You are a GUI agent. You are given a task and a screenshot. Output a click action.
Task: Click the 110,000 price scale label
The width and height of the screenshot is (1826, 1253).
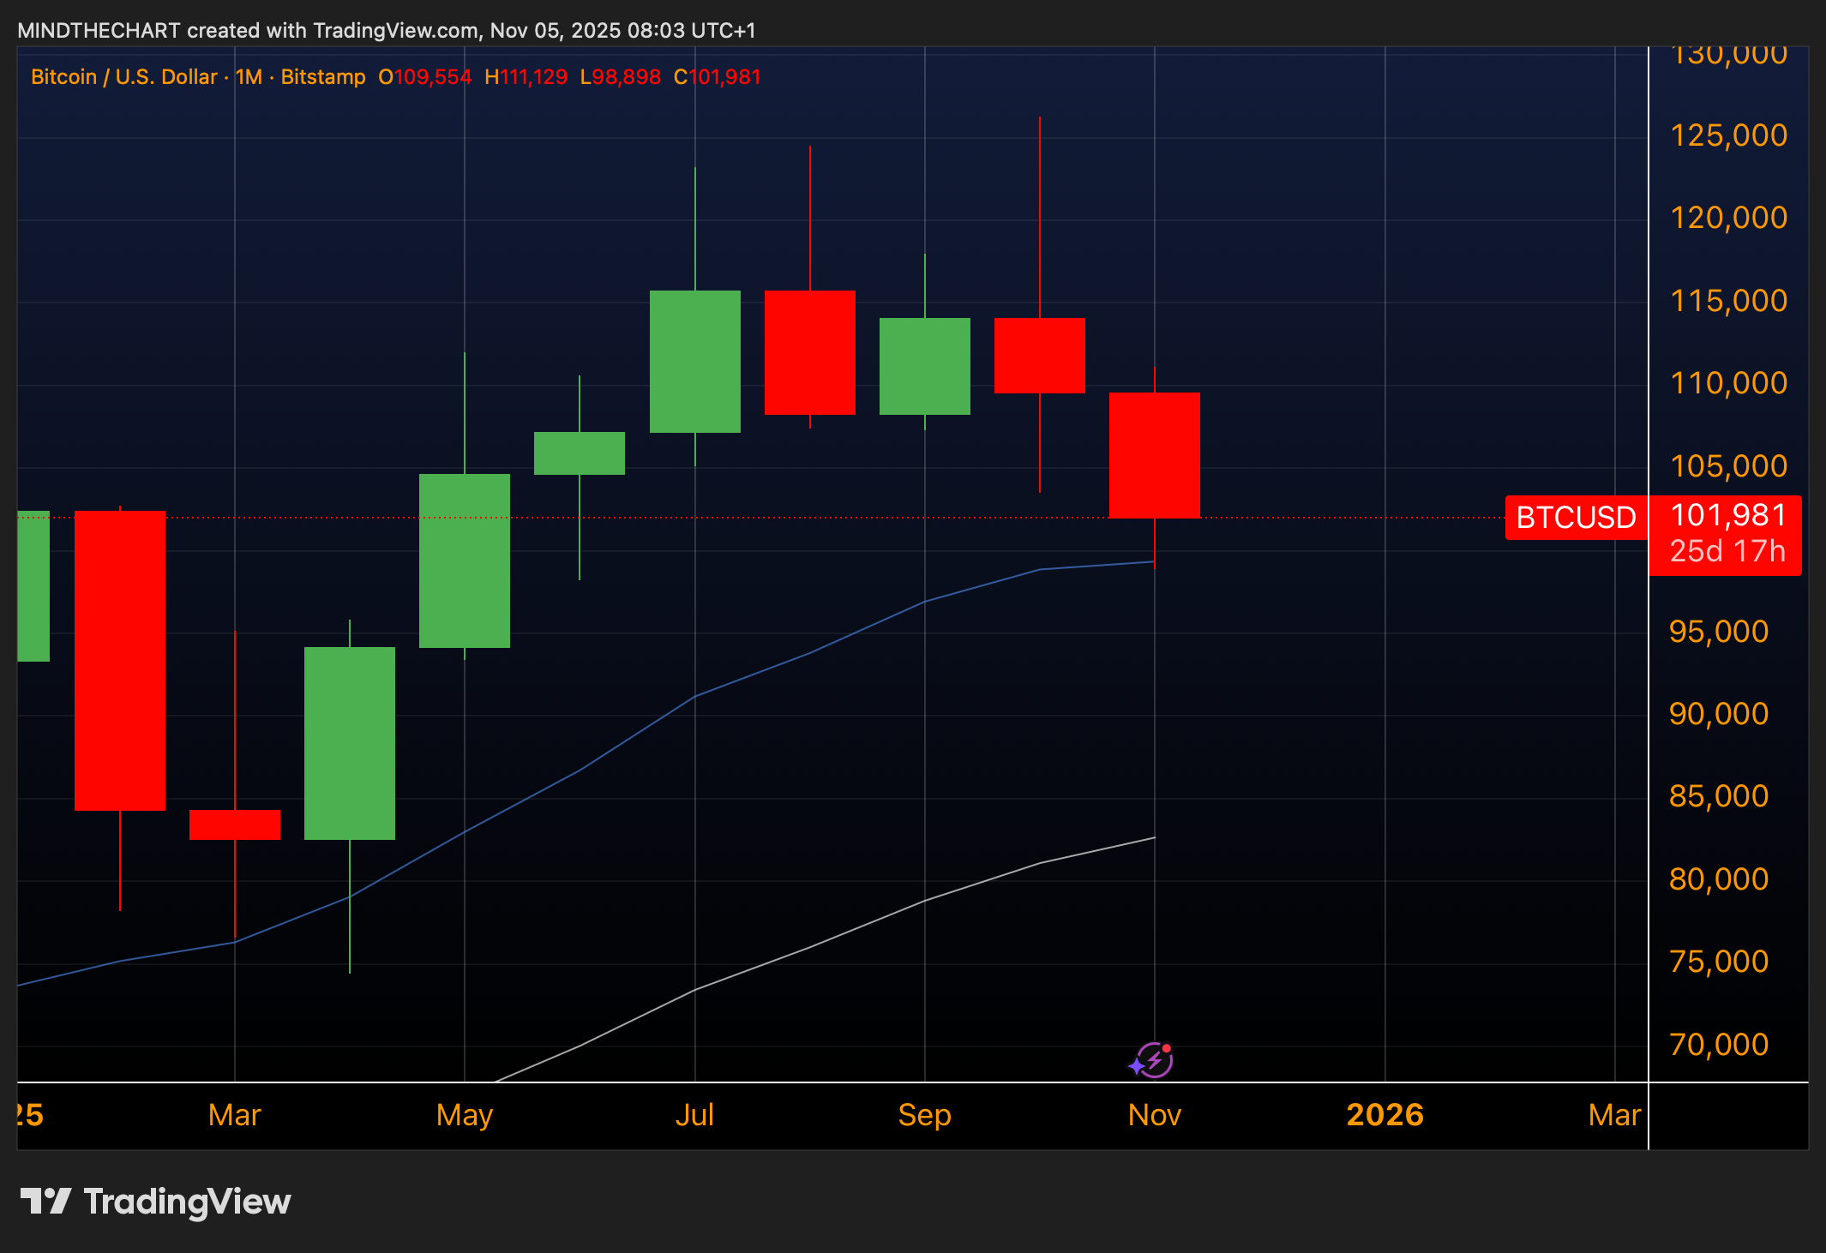coord(1728,383)
